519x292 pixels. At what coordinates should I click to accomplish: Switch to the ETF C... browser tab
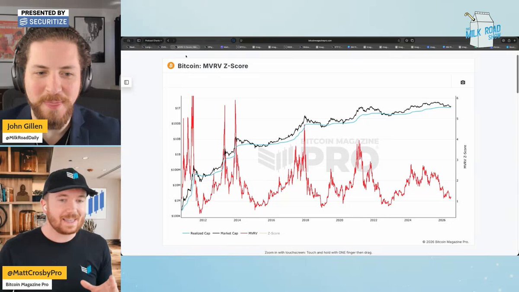click(336, 47)
